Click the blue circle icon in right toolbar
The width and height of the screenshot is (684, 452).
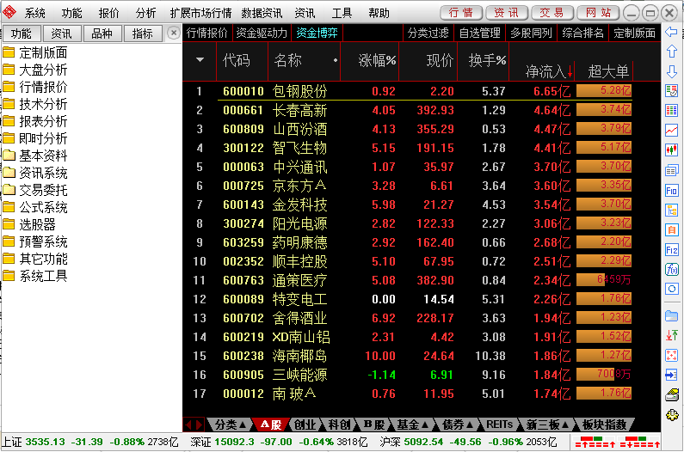click(x=672, y=289)
